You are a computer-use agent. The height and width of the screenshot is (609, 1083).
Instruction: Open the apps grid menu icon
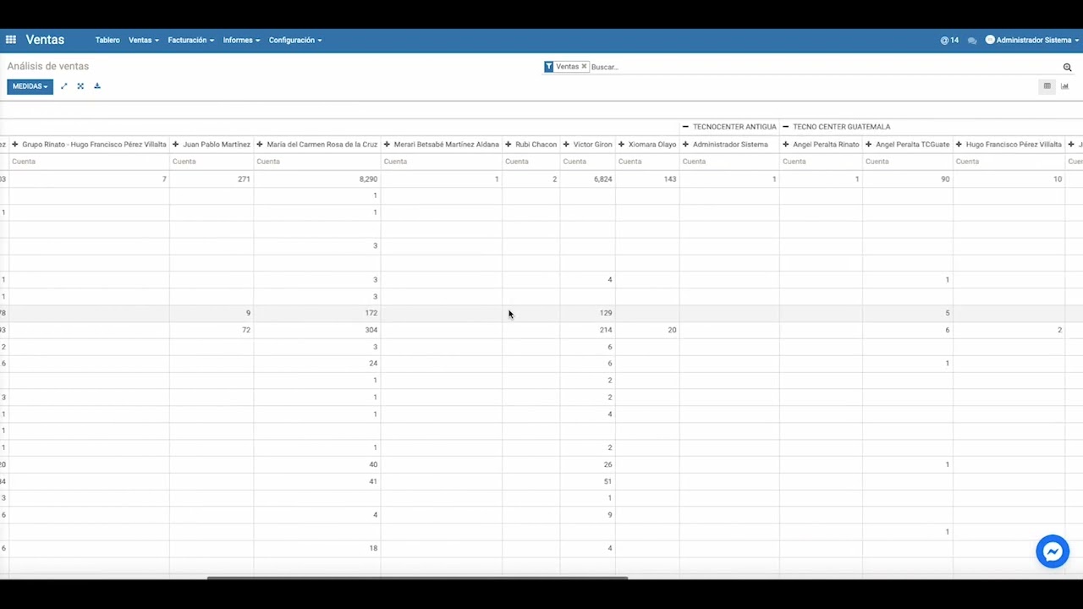(x=11, y=40)
